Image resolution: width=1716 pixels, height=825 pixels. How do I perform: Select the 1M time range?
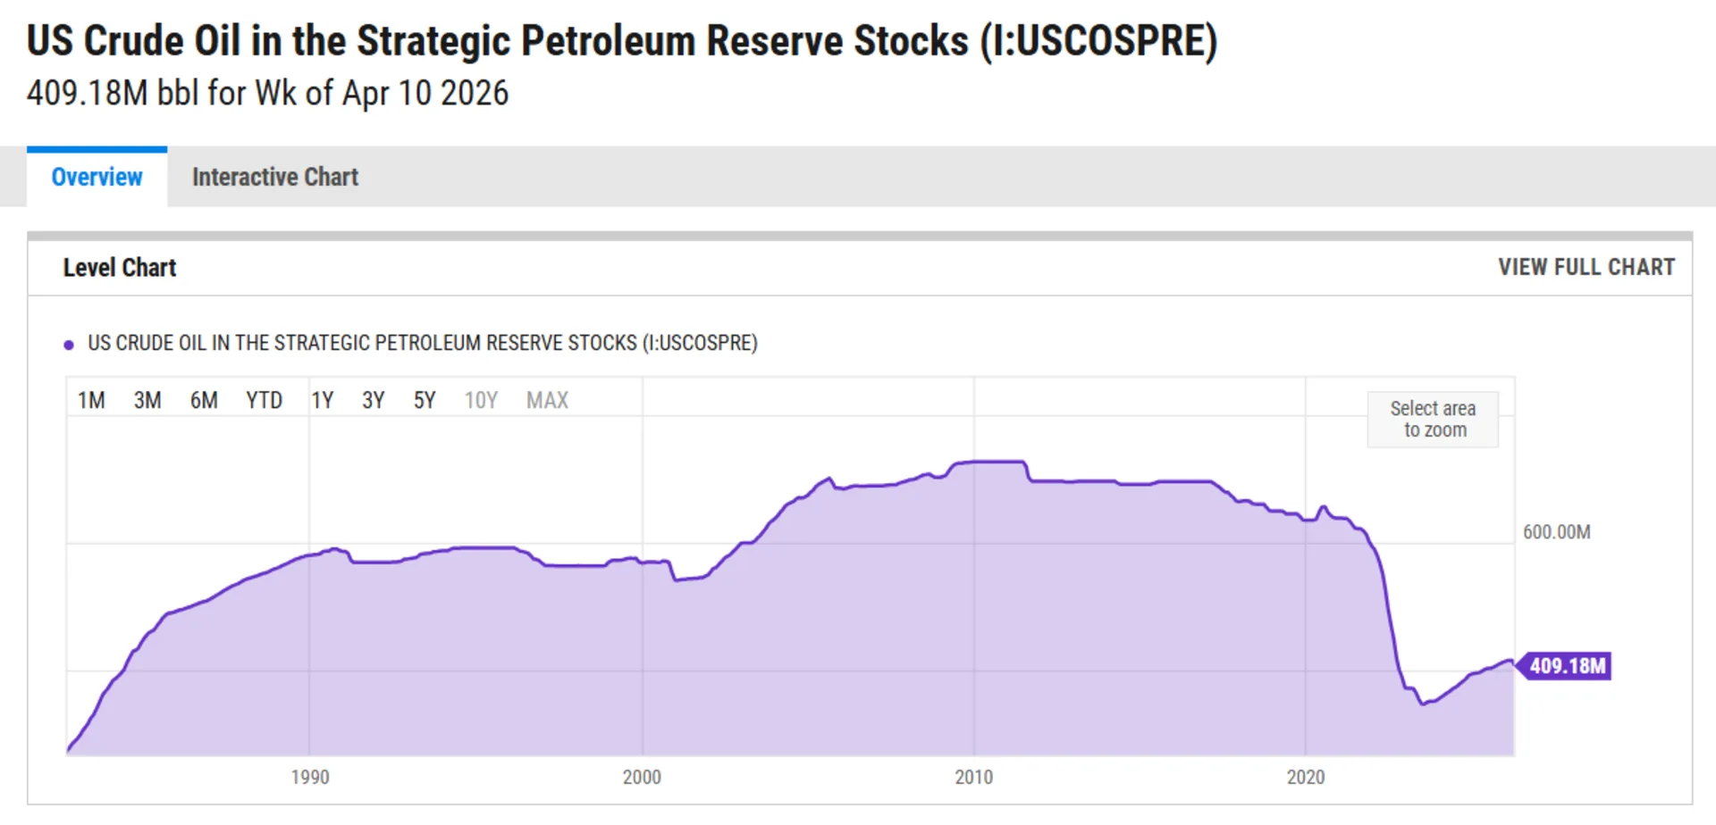point(91,400)
